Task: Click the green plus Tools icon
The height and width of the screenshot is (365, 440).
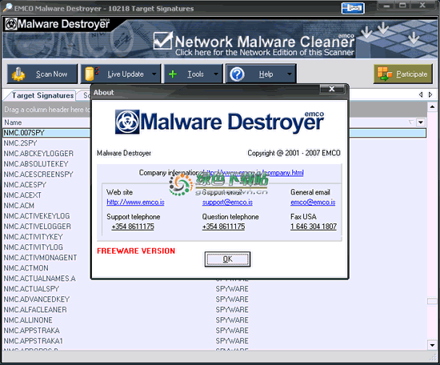Action: [x=173, y=74]
